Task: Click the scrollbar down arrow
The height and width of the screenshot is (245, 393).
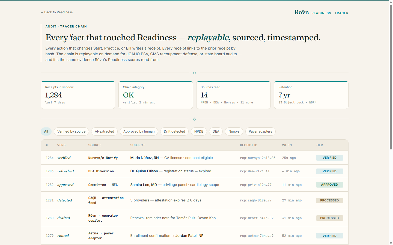Action: tap(391, 243)
